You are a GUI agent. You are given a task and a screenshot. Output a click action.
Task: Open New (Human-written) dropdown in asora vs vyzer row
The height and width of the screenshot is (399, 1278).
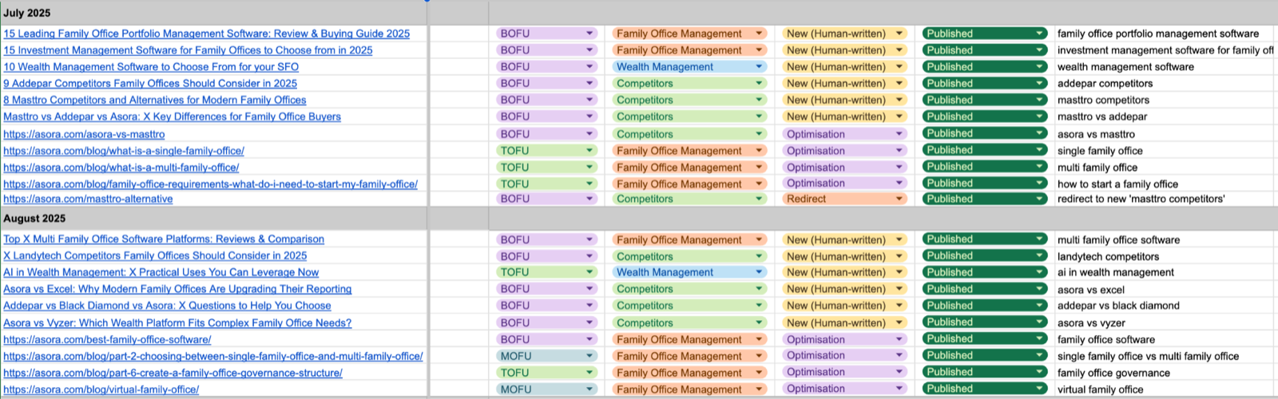(x=844, y=323)
